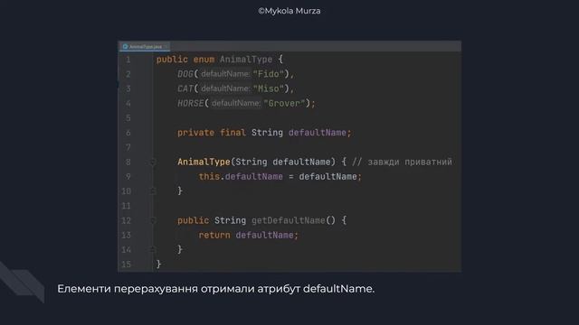Click the closing brace on line 15
This screenshot has height=325, width=579.
tap(159, 265)
